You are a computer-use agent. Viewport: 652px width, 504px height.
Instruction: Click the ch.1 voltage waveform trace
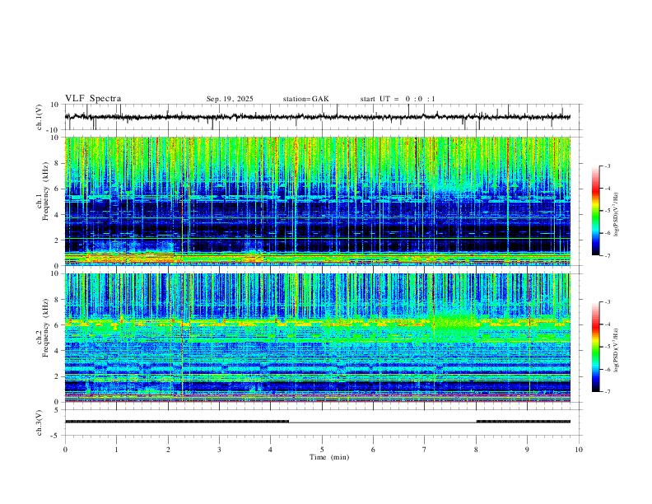click(317, 117)
